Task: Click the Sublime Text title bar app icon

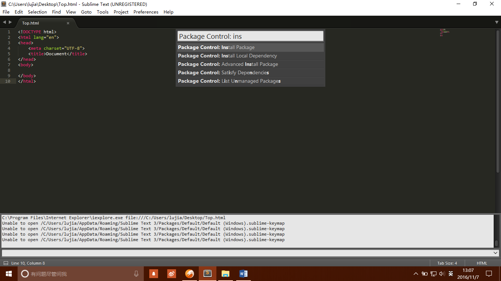Action: (x=4, y=4)
